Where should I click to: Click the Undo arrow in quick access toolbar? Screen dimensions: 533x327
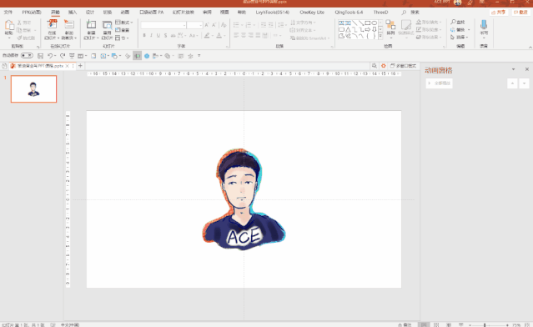(x=50, y=56)
